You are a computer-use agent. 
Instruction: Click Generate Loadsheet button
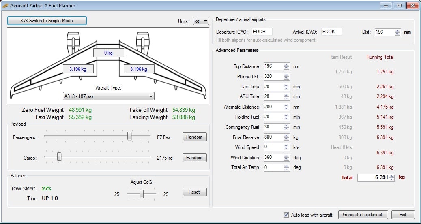[363, 215]
